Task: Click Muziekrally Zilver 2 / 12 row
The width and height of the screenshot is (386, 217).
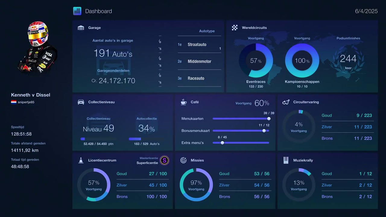Action: 348,185
